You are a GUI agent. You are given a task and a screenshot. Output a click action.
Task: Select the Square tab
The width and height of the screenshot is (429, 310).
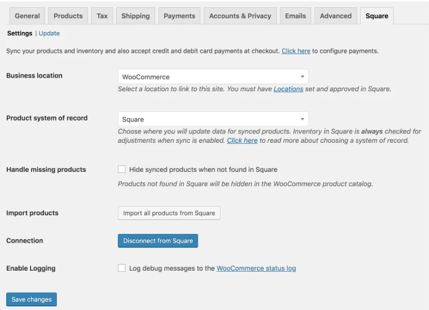(x=377, y=16)
